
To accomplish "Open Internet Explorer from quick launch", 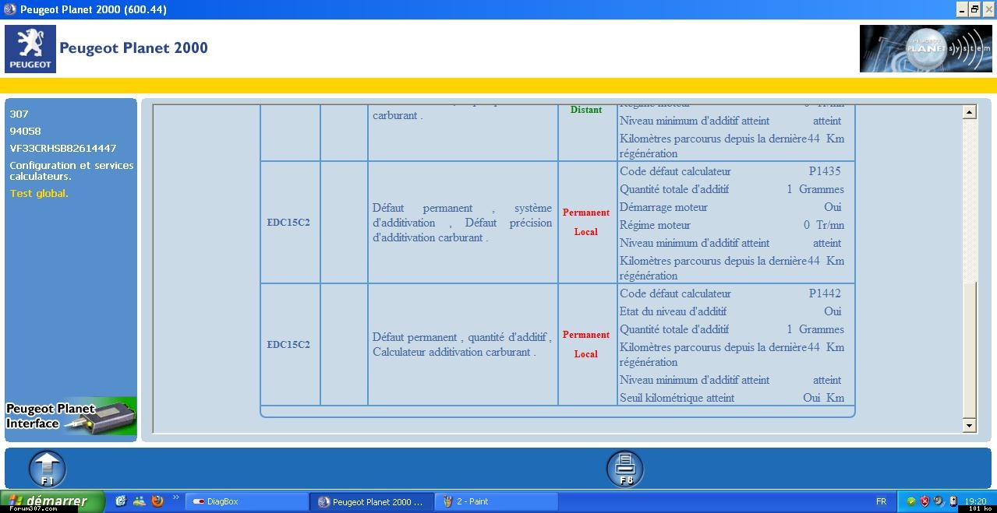I will click(x=121, y=501).
